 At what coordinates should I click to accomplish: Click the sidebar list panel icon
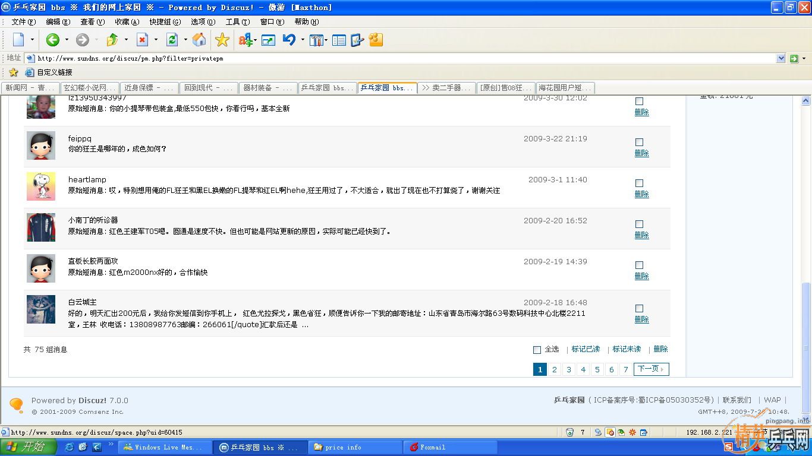click(x=339, y=40)
